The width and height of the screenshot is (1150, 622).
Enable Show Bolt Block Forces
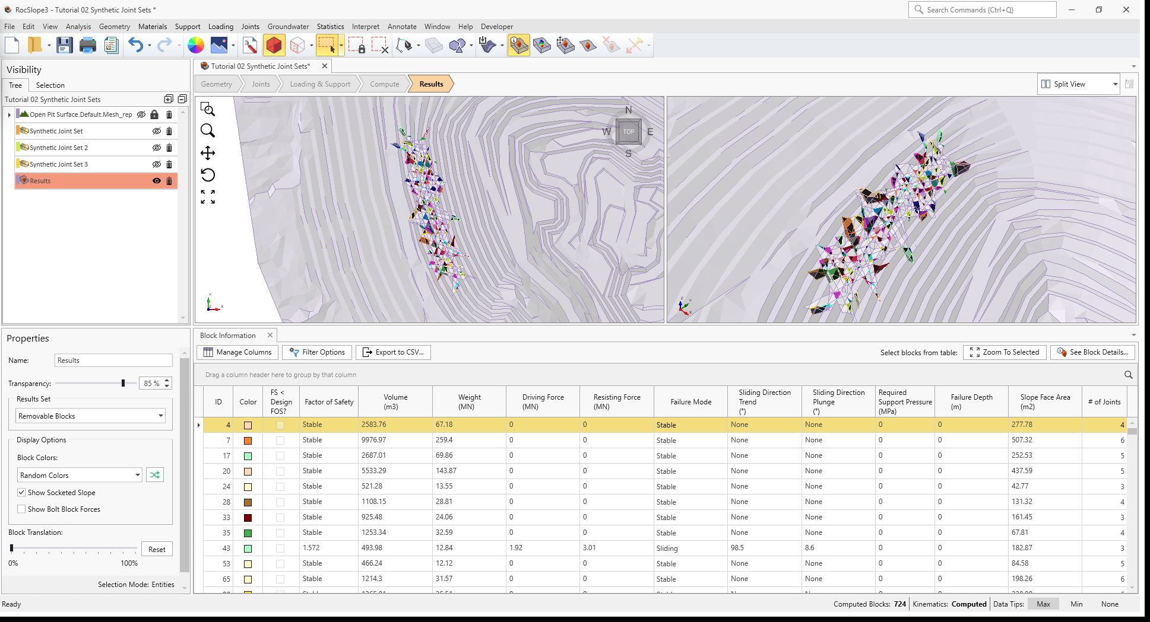point(21,509)
